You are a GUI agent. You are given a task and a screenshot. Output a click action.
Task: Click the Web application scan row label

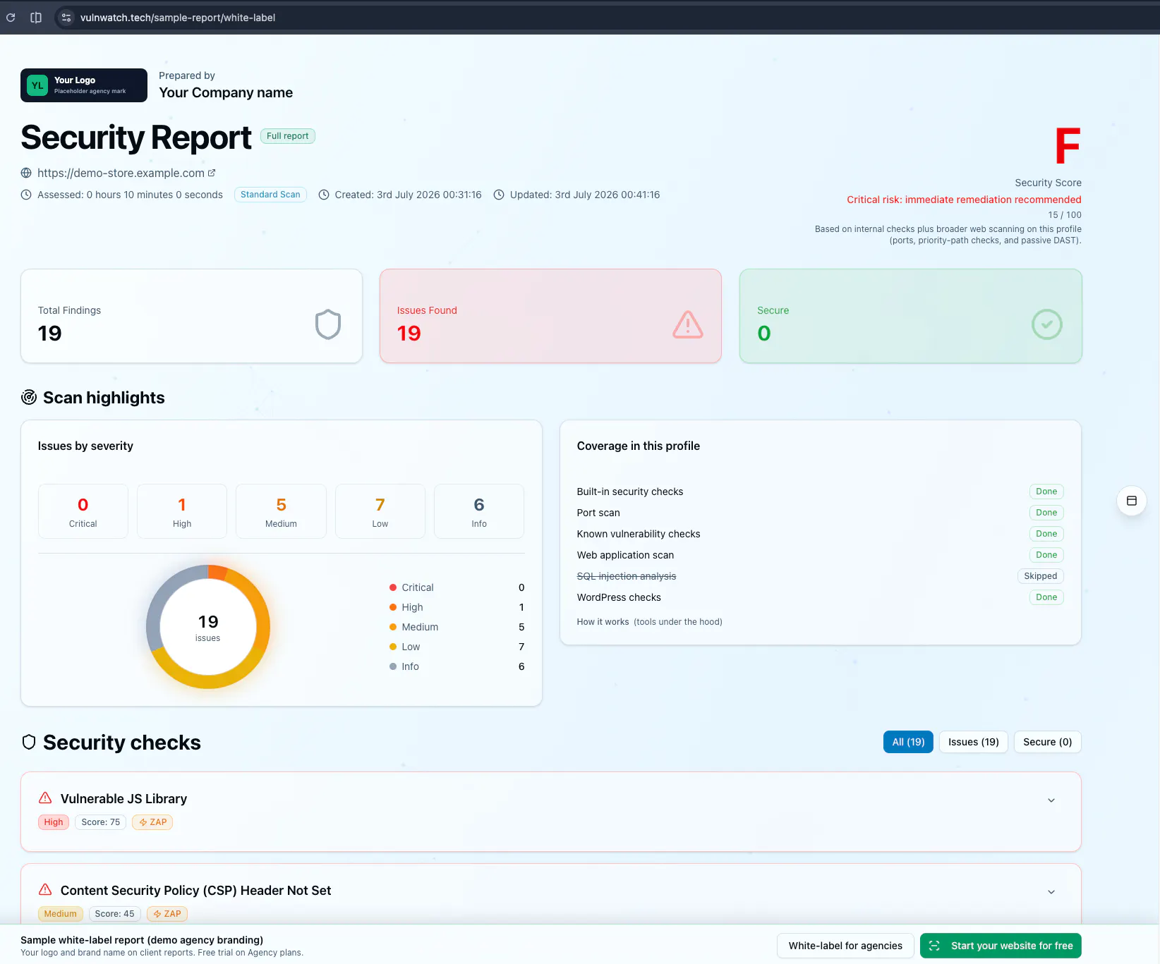coord(625,555)
